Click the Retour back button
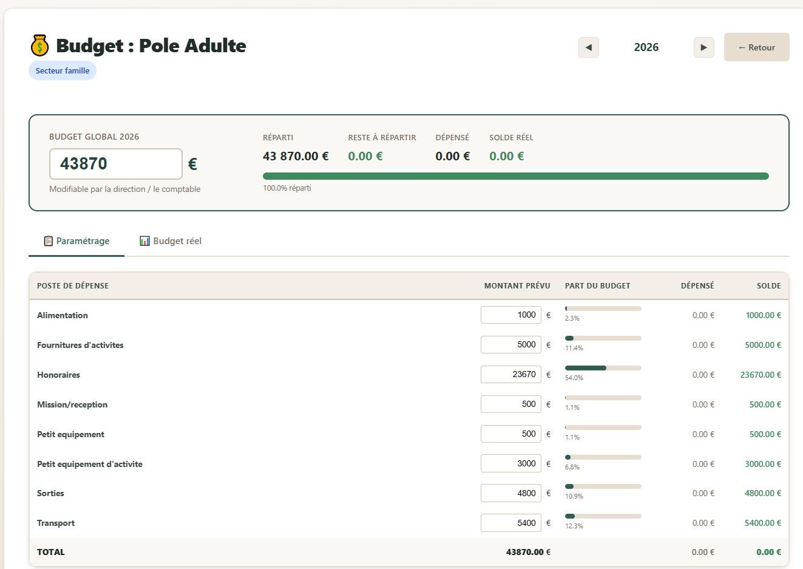Viewport: 803px width, 569px height. click(x=756, y=47)
